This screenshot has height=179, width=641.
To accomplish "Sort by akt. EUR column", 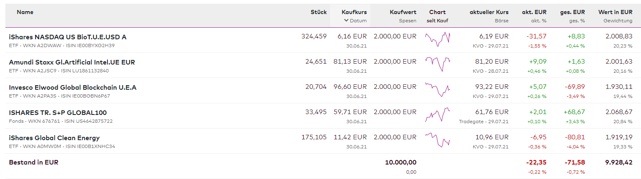I will point(534,12).
